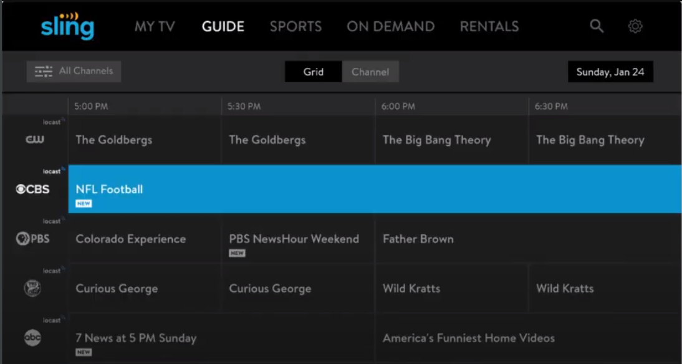Switch the guide to Channel view
The width and height of the screenshot is (682, 364).
[370, 72]
